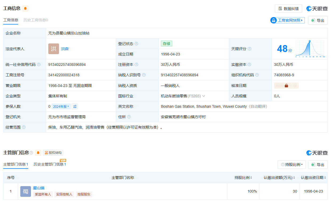Switch to 历史工商信息 tab
Image resolution: width=332 pixels, height=208 pixels.
coord(35,20)
